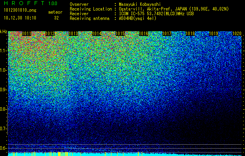Click the HROFFT 1.0.0 title text
The height and width of the screenshot is (156, 245).
click(30, 3)
